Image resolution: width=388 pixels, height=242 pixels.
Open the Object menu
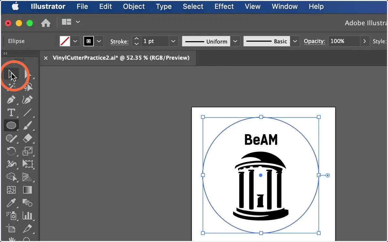pos(134,6)
